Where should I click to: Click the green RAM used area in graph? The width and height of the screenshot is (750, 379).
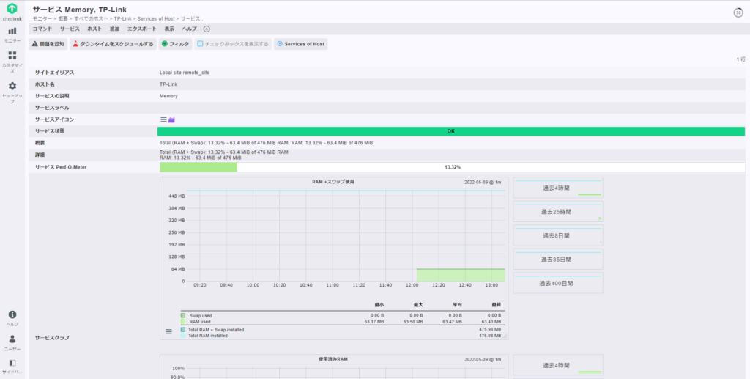[461, 275]
